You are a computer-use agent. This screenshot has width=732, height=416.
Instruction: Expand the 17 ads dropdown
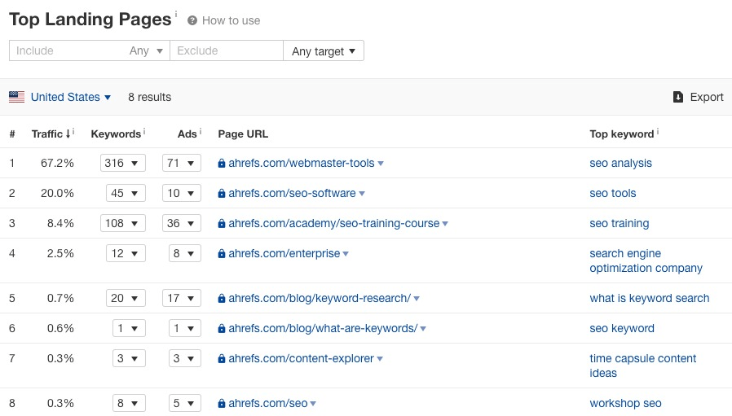click(x=182, y=298)
